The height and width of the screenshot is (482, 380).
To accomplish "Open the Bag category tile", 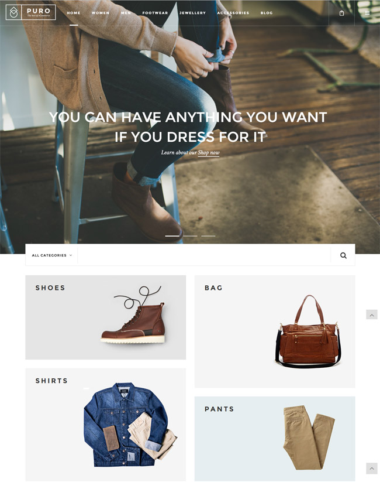I will 275,331.
